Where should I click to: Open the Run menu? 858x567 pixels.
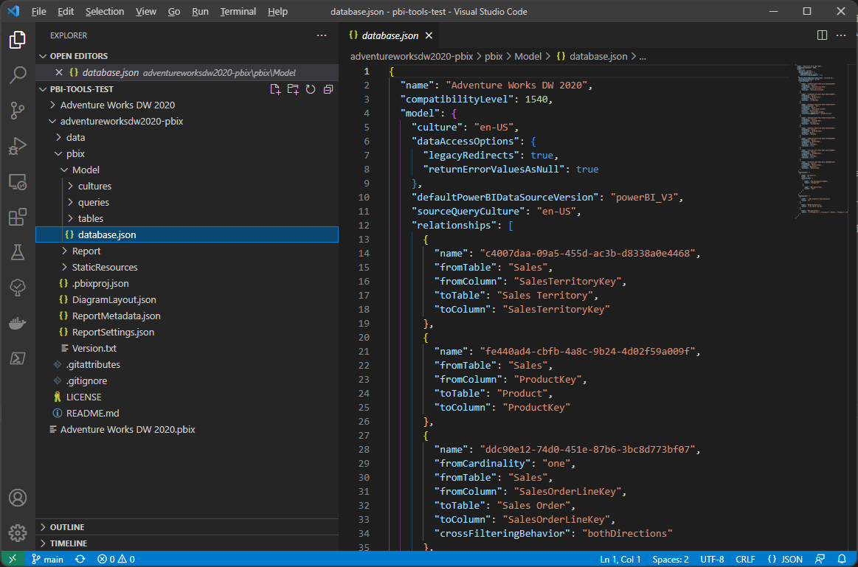[200, 12]
